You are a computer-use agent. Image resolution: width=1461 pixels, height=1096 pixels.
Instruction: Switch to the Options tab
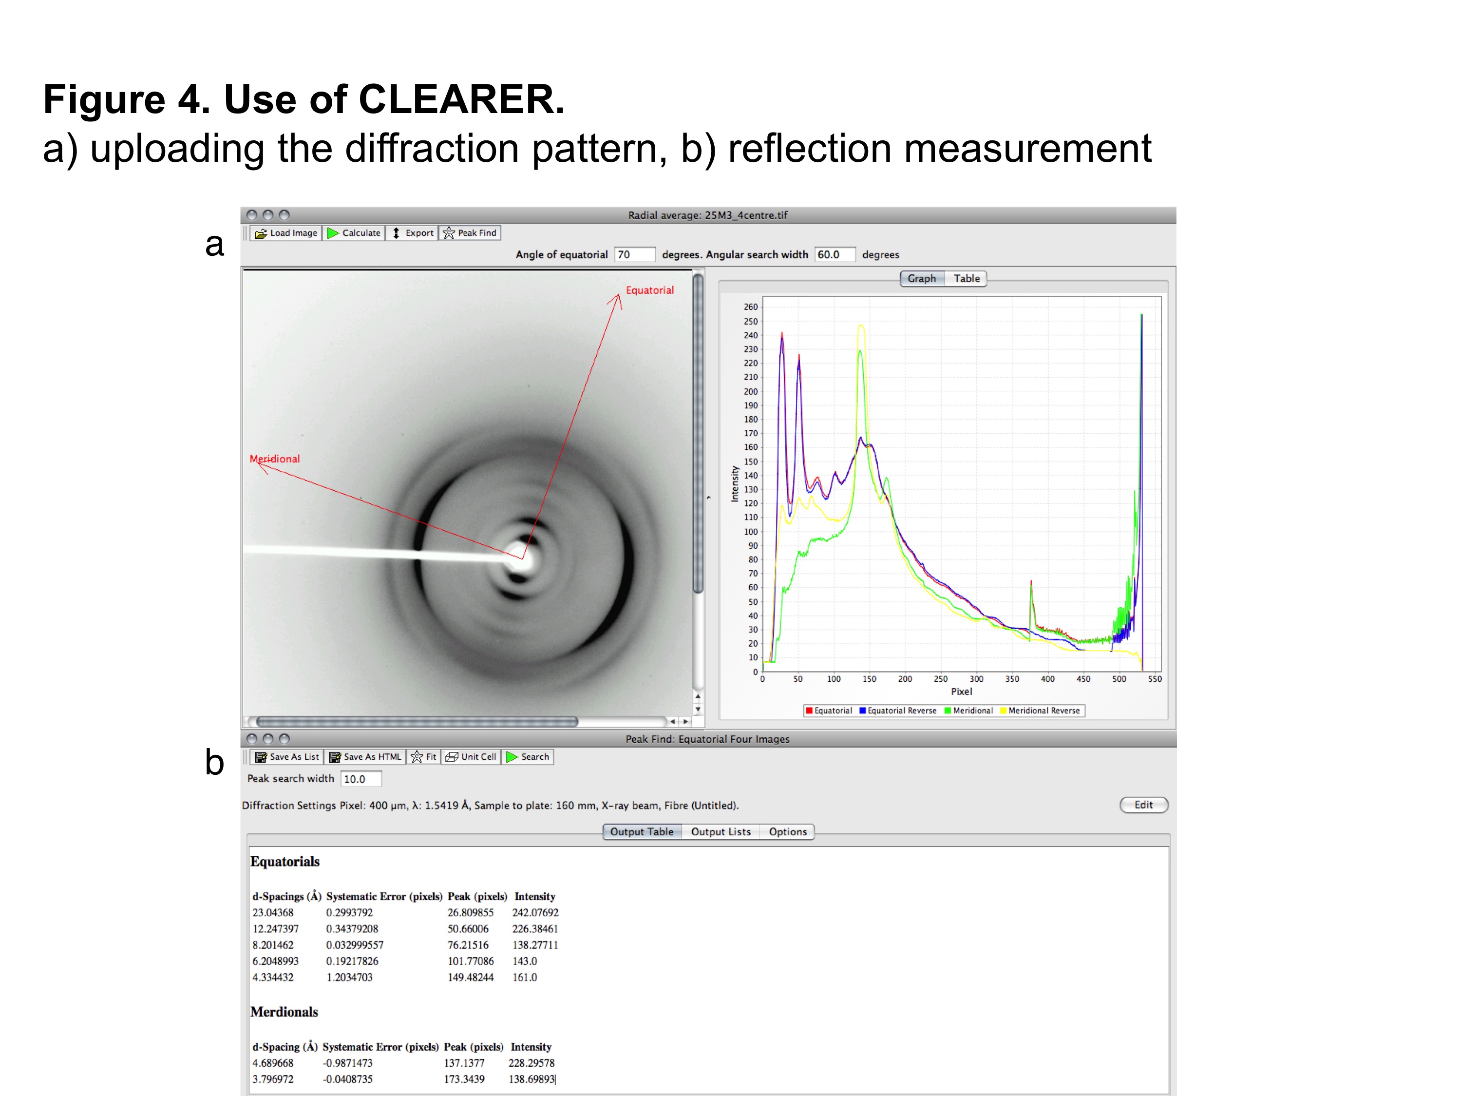pos(787,832)
